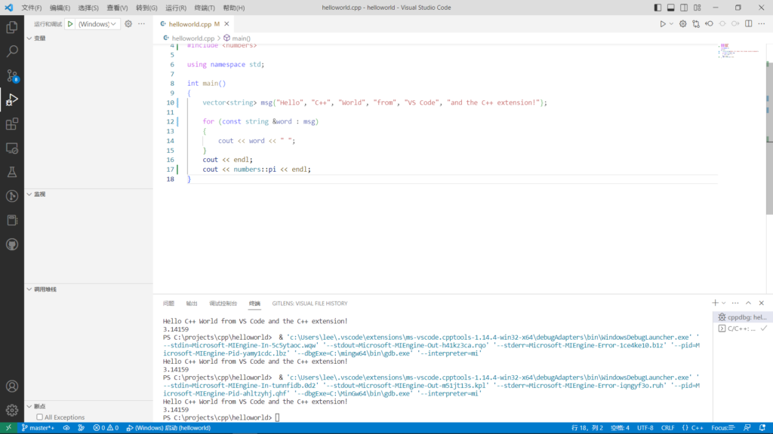Enable the All Exceptions breakpoint checkbox
This screenshot has height=434, width=773.
40,417
